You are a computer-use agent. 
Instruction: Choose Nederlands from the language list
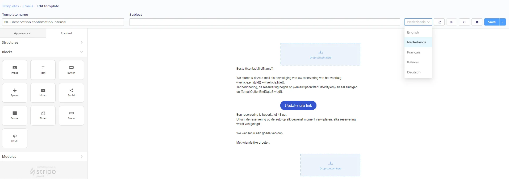point(418,42)
